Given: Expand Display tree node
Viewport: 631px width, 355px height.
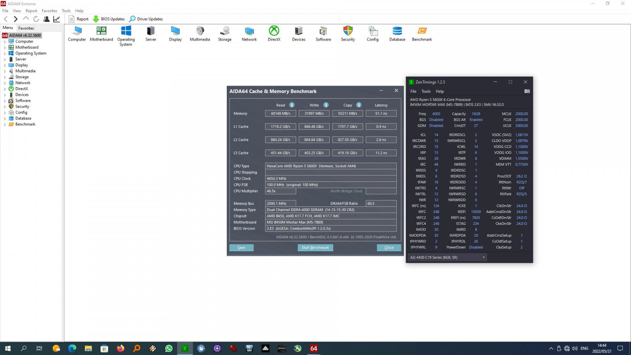Looking at the screenshot, I should 5,65.
